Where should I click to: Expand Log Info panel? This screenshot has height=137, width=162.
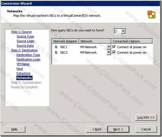[146, 117]
